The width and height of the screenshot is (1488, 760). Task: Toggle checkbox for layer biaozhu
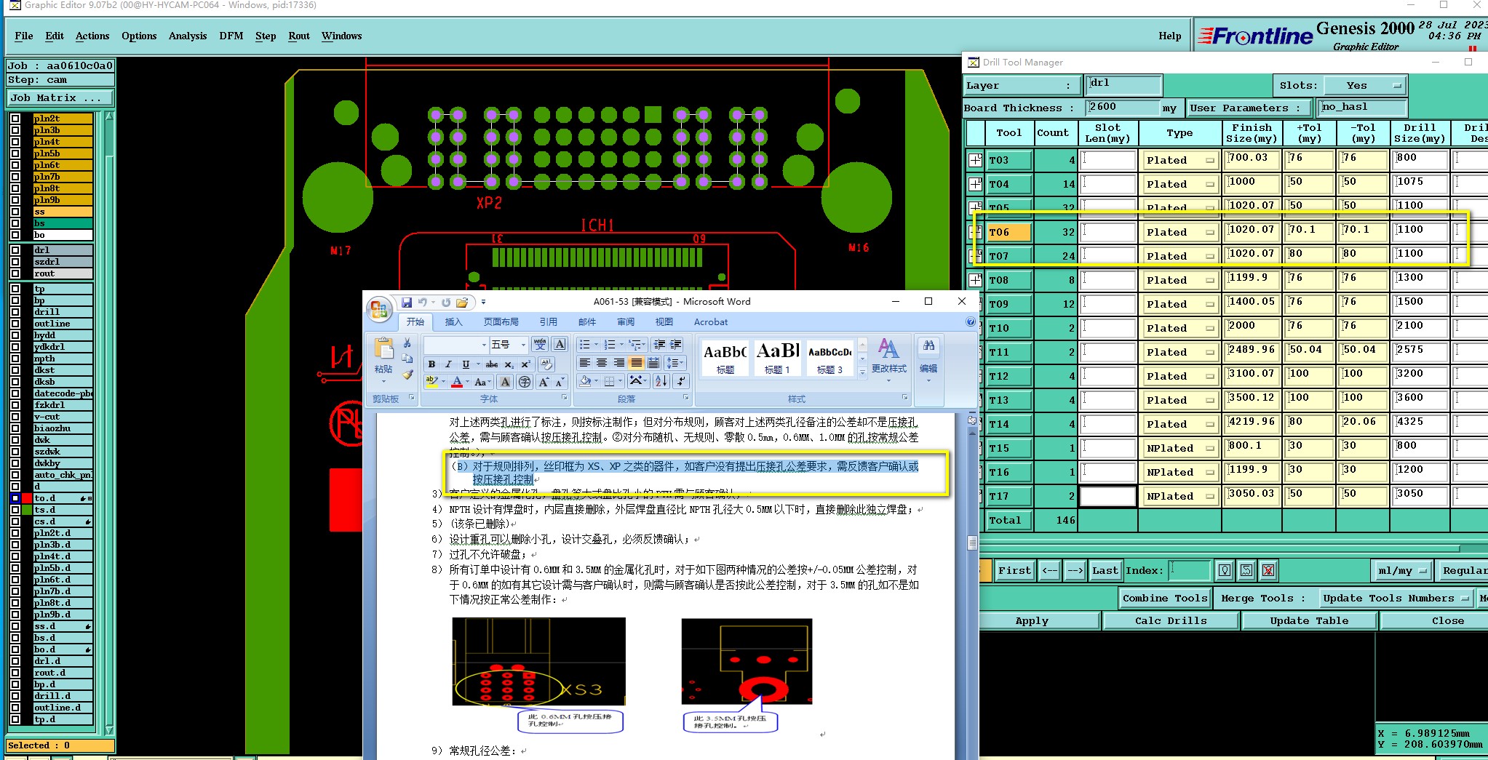point(15,428)
